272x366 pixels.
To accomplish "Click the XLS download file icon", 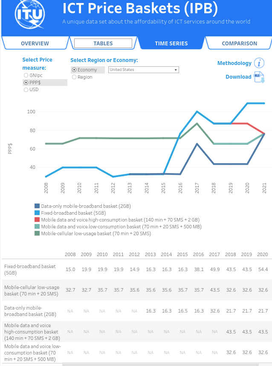I will click(x=259, y=77).
